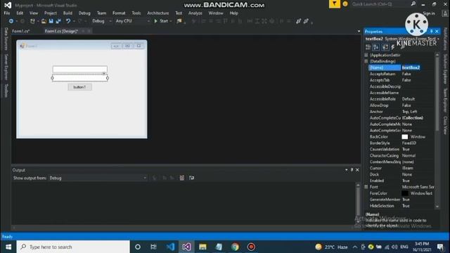Start debugging with the green Start button

click(x=161, y=21)
